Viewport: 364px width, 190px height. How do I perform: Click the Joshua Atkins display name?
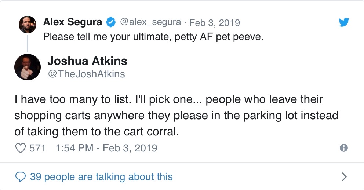coord(87,61)
